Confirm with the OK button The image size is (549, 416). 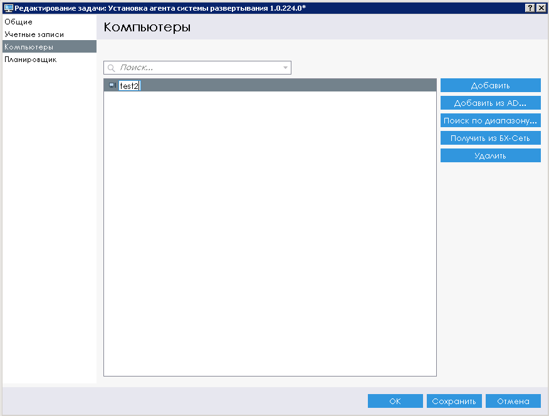pyautogui.click(x=395, y=401)
